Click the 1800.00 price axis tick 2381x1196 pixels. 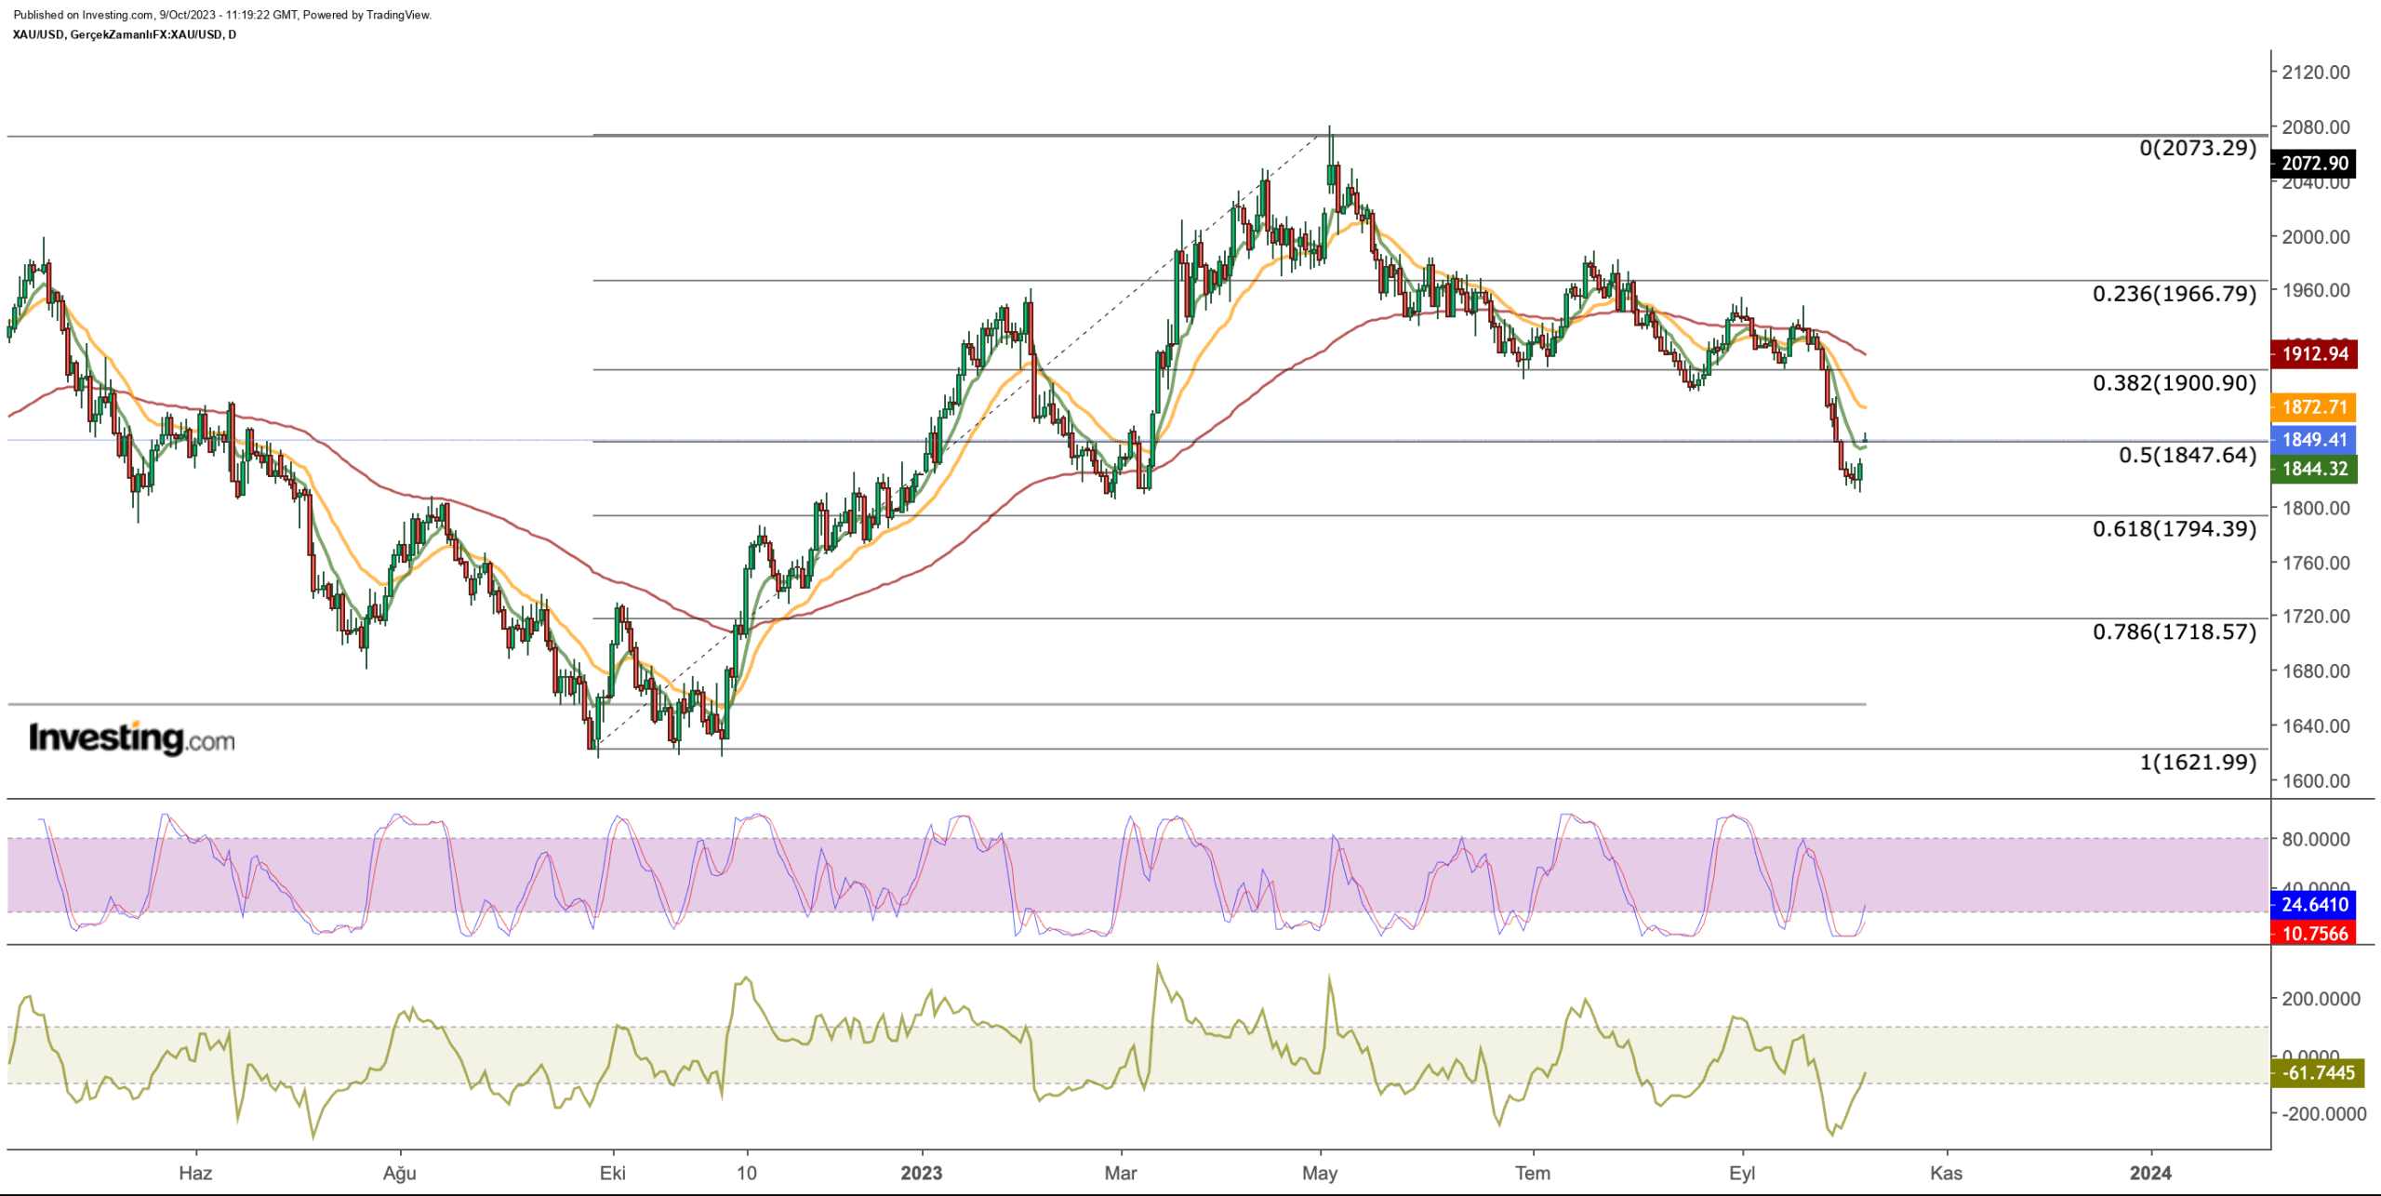coord(2316,509)
